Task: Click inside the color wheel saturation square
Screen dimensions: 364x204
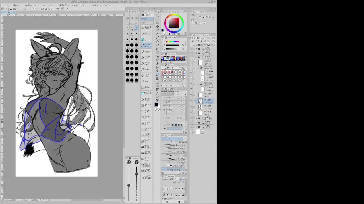Action: point(174,23)
